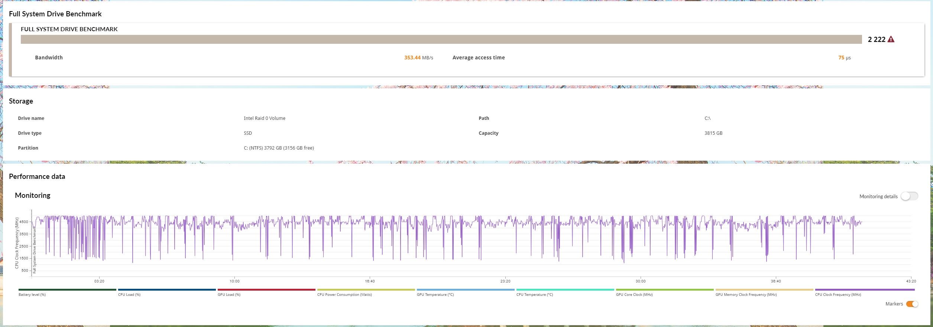Toggle the GPU Load (%) legend series
Image resolution: width=933 pixels, height=327 pixels.
[266, 292]
